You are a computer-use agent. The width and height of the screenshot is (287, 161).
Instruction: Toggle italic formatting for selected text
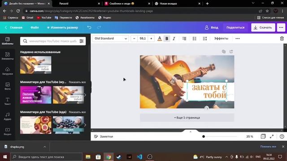174,38
